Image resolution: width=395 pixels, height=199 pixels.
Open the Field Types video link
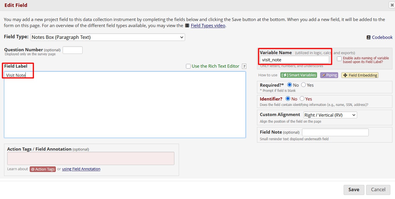click(208, 25)
